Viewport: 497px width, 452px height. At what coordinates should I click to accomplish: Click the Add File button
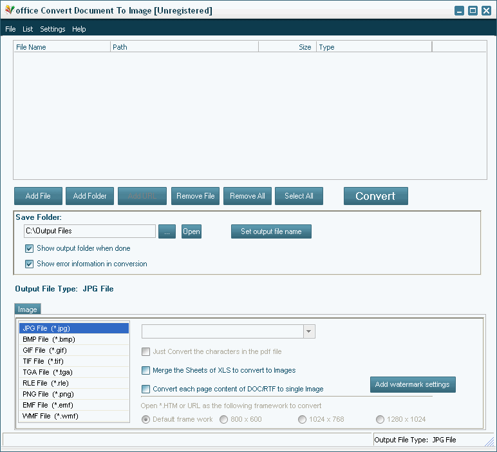click(38, 196)
